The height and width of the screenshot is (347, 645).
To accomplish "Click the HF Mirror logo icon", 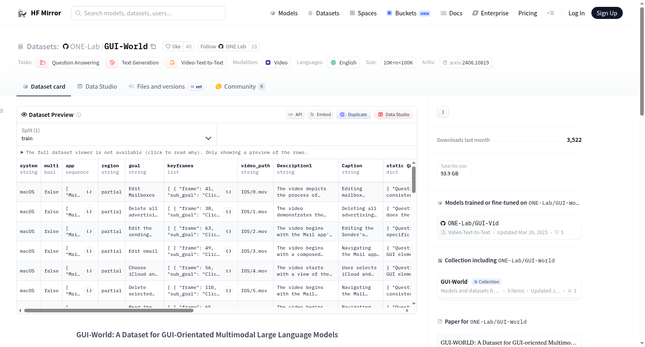I will pyautogui.click(x=22, y=13).
